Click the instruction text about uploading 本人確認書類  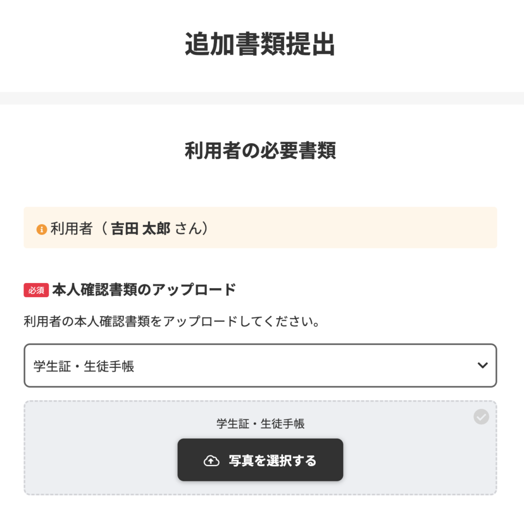(172, 322)
